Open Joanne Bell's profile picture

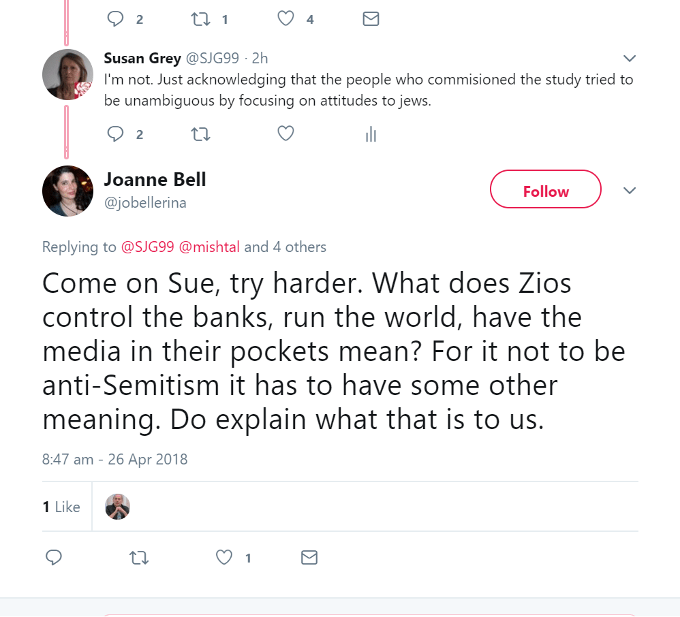67,191
